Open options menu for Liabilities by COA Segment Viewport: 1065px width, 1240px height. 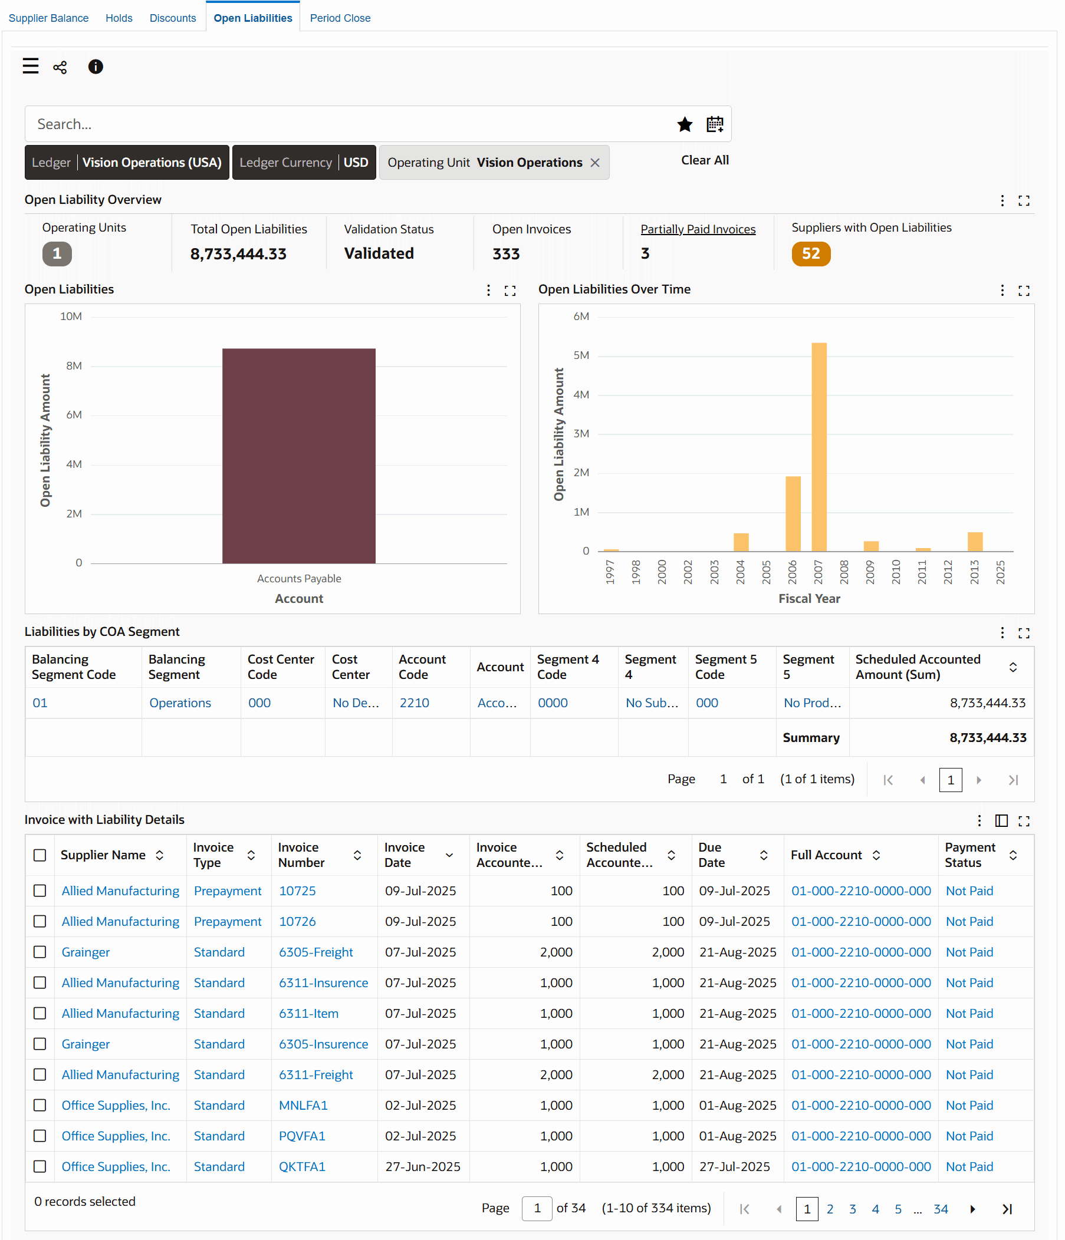1002,632
